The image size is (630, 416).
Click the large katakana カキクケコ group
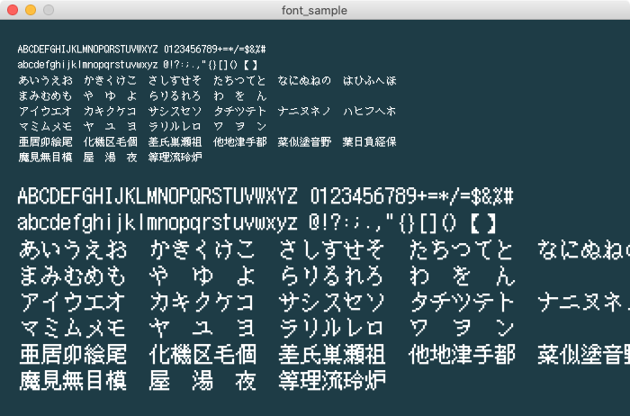coord(202,302)
